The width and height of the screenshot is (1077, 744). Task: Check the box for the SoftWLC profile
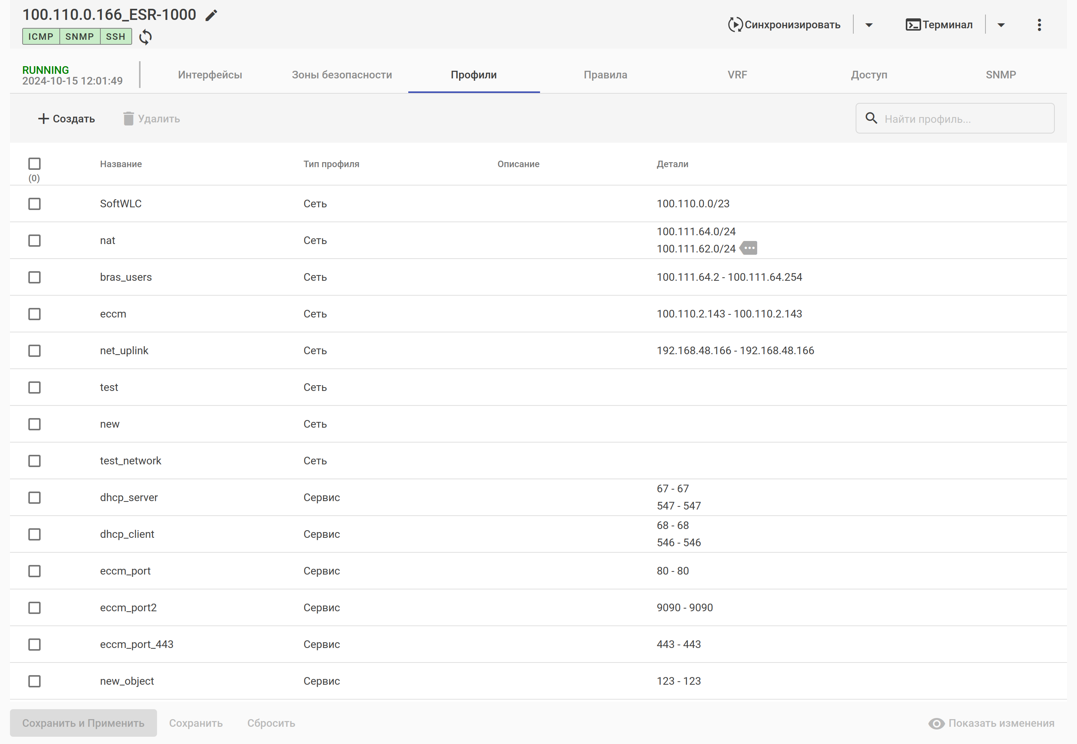pyautogui.click(x=34, y=204)
